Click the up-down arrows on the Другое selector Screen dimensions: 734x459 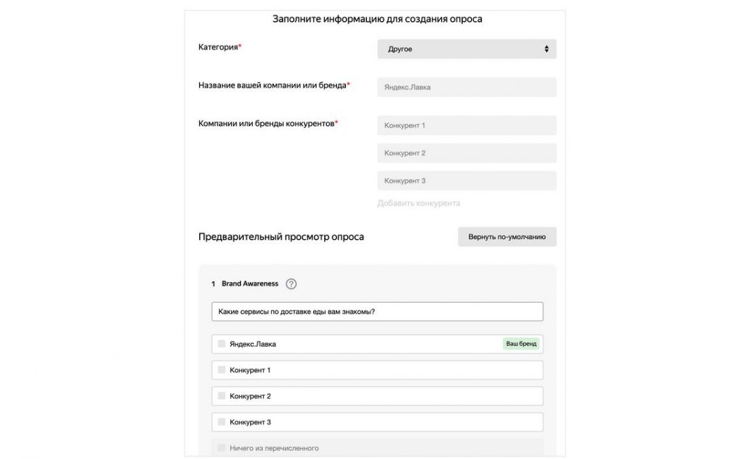pos(546,48)
